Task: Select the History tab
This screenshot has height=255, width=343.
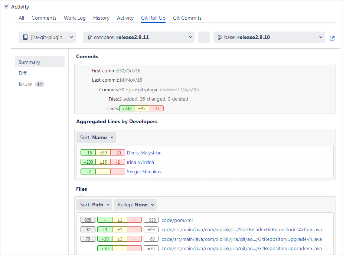Action: (101, 18)
